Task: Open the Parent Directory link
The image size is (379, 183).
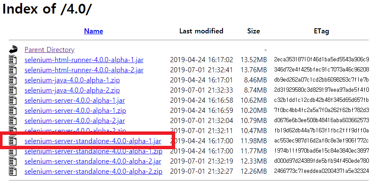Action: 49,50
